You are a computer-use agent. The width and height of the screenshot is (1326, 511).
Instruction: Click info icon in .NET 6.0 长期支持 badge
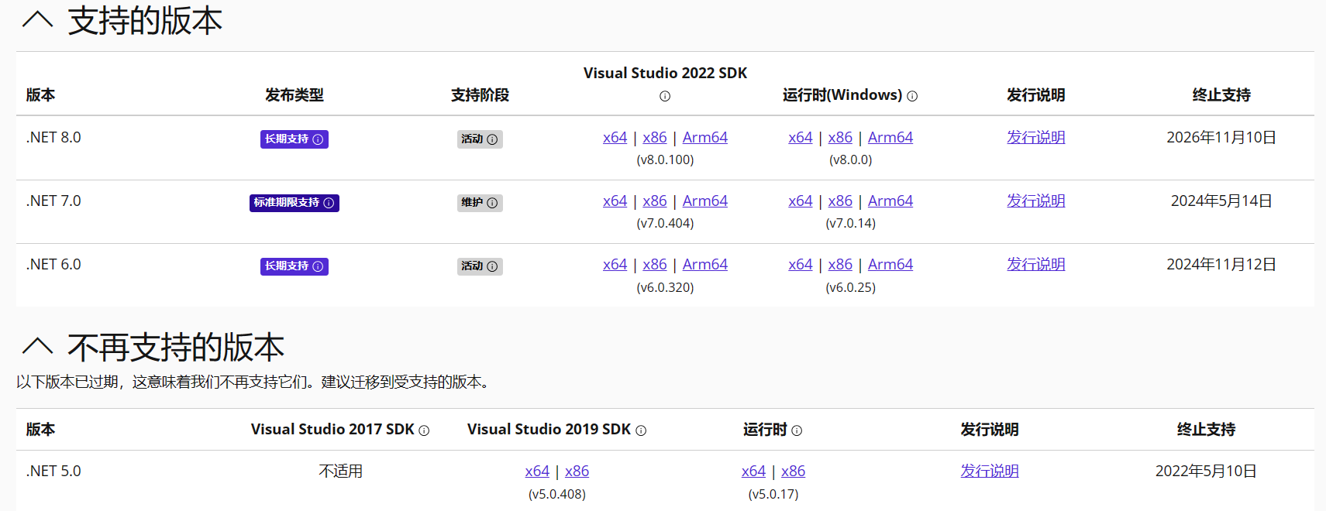coord(318,266)
